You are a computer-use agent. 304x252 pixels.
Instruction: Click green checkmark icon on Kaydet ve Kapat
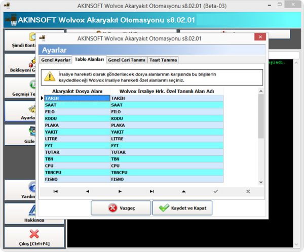point(164,207)
